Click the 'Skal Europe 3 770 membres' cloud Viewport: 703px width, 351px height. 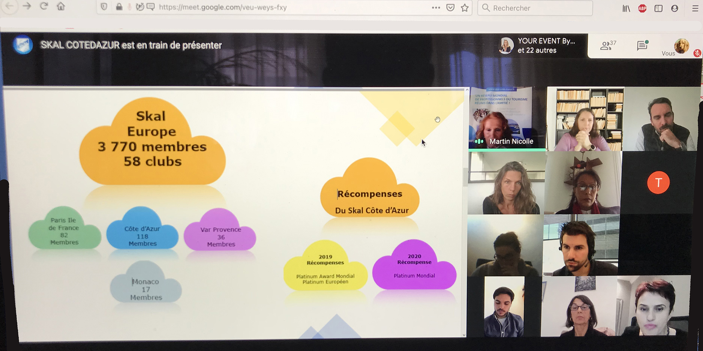tap(152, 140)
